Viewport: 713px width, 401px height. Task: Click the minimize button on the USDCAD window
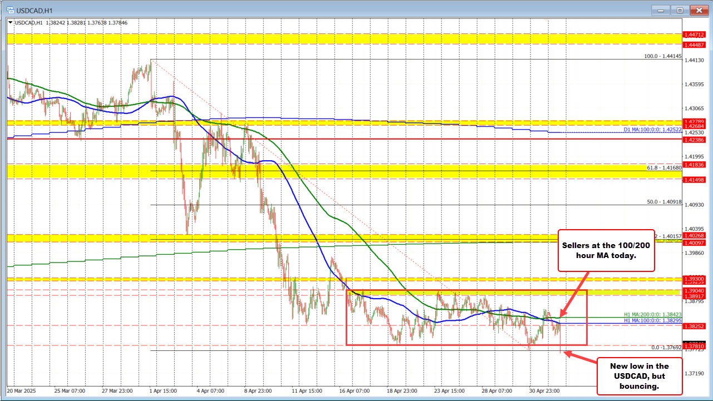pyautogui.click(x=660, y=10)
